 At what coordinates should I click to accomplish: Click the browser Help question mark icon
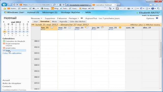153,8
